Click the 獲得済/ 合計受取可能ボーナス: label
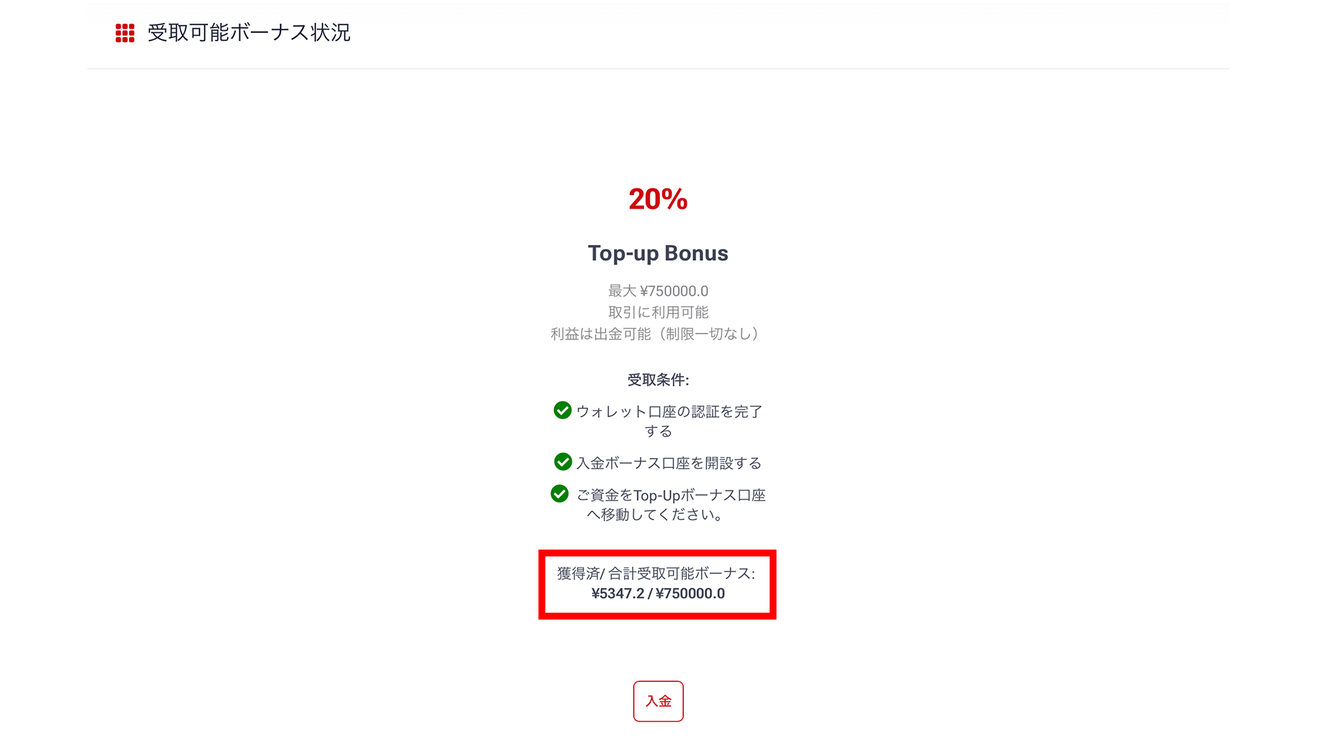 (x=656, y=574)
